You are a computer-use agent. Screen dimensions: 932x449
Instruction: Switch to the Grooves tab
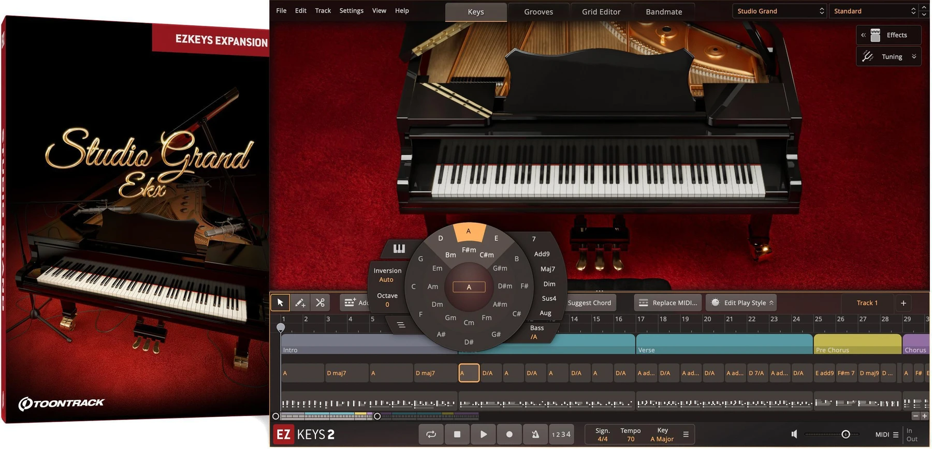538,12
